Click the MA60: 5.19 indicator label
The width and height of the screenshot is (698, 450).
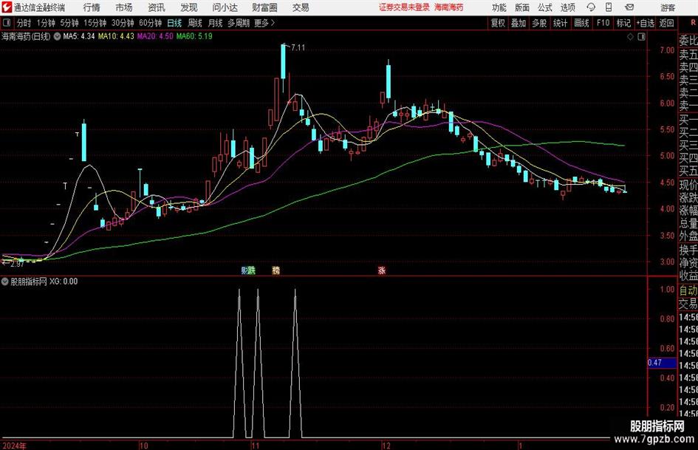click(x=194, y=36)
